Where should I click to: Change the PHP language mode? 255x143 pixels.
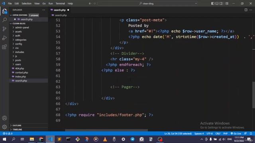point(225,133)
